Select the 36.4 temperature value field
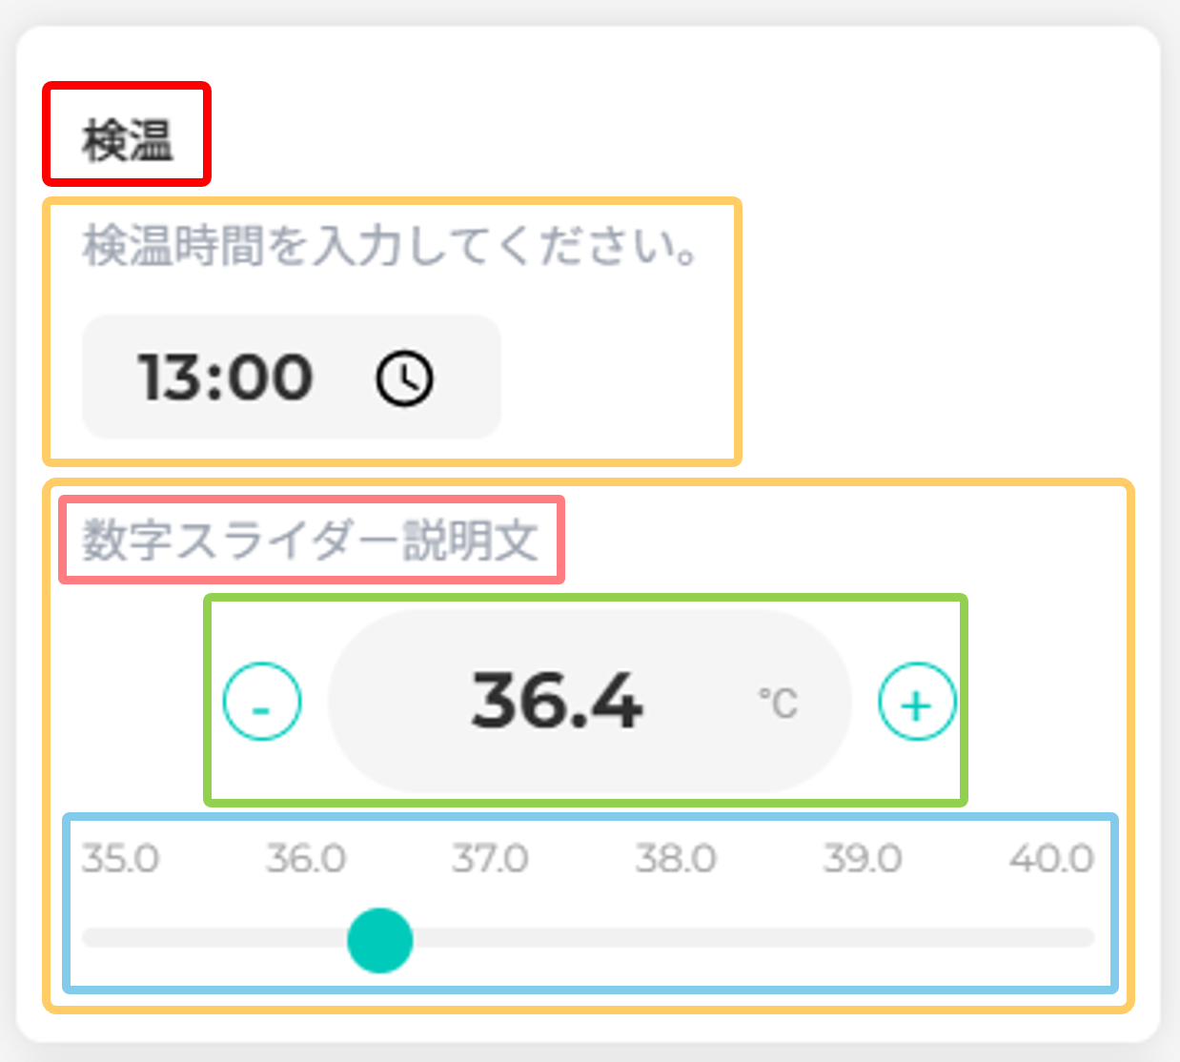The width and height of the screenshot is (1180, 1062). click(589, 701)
